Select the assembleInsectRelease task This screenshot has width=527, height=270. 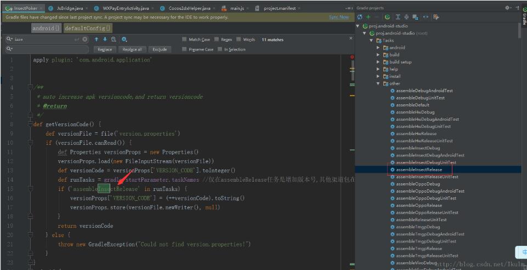418,170
